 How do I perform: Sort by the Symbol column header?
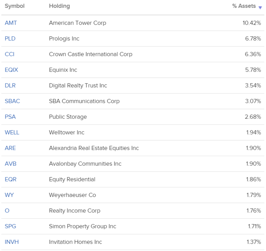14,6
